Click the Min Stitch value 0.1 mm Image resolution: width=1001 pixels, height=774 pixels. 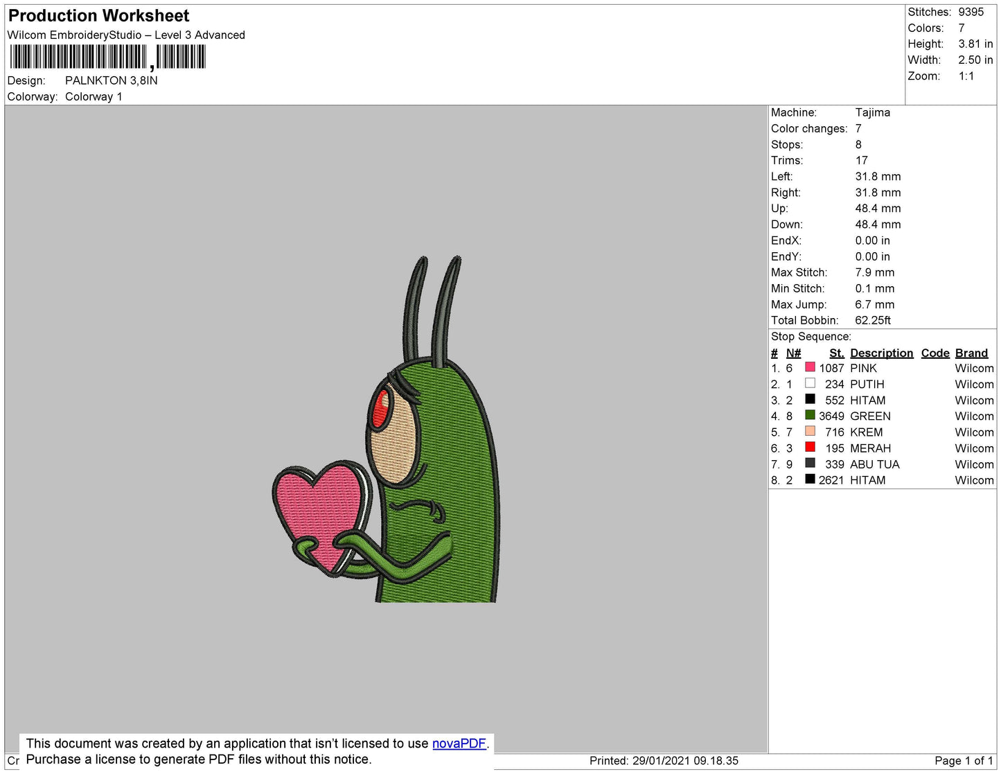pyautogui.click(x=875, y=288)
